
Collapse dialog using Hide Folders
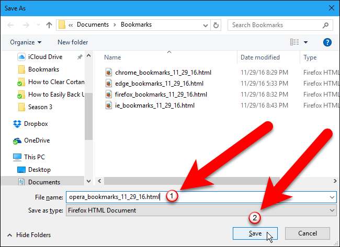31,234
